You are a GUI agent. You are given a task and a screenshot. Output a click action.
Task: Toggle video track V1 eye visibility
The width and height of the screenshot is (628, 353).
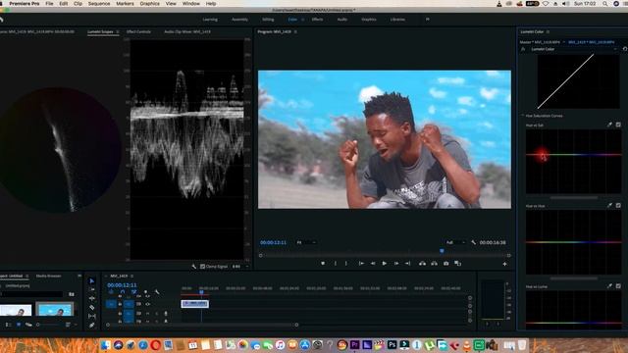(x=148, y=304)
